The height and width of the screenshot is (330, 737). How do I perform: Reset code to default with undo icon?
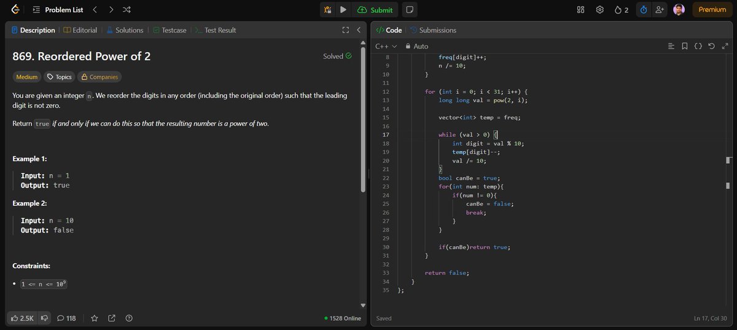(712, 46)
